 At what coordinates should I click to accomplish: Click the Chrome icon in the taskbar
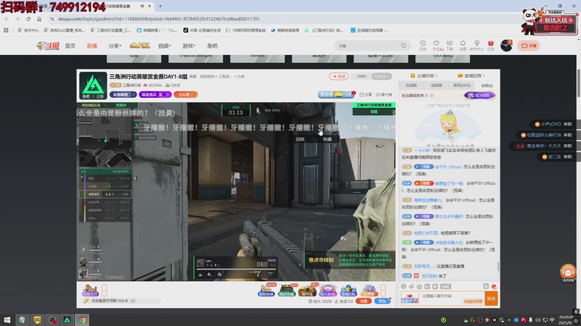[x=82, y=320]
